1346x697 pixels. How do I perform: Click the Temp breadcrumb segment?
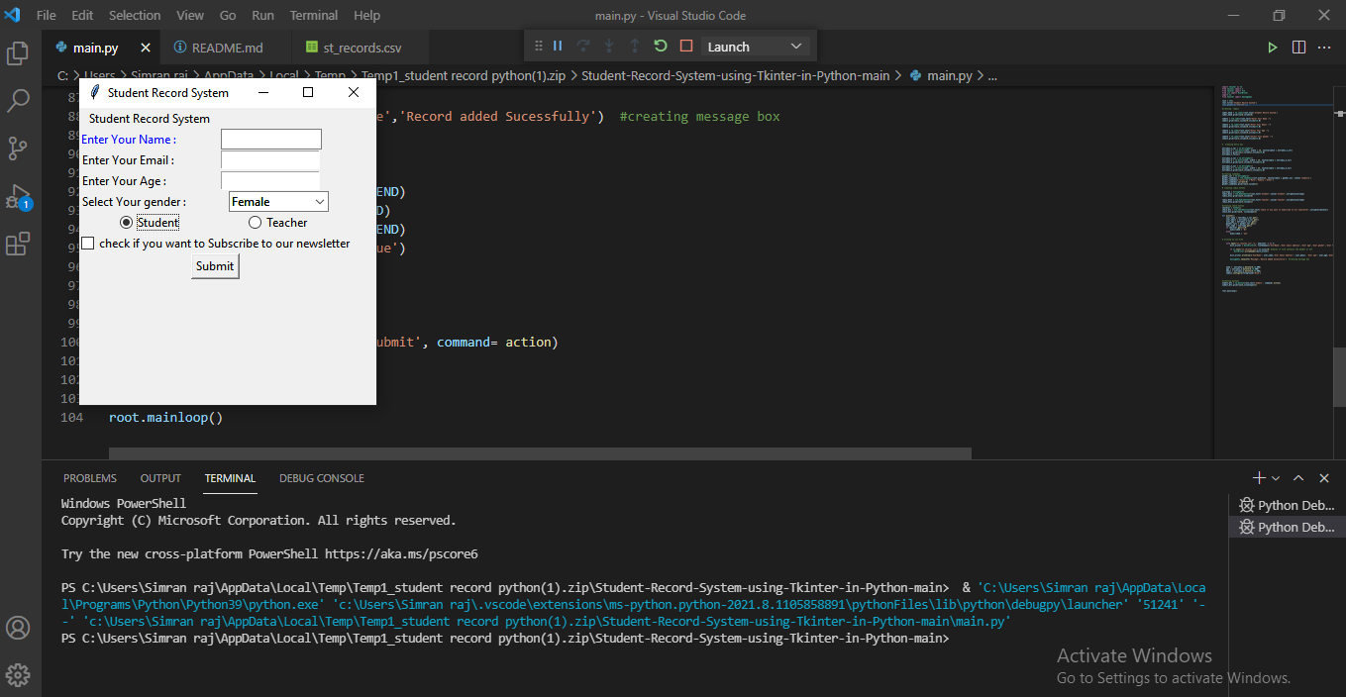click(x=330, y=75)
